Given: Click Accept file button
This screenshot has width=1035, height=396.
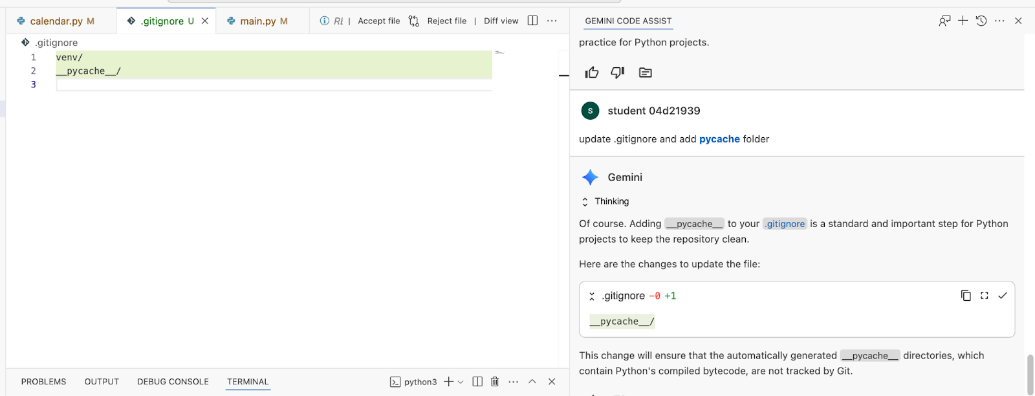Looking at the screenshot, I should [378, 21].
